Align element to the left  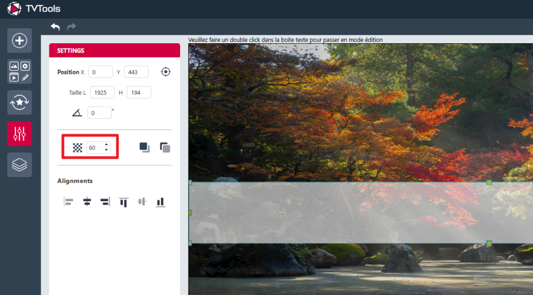(69, 202)
